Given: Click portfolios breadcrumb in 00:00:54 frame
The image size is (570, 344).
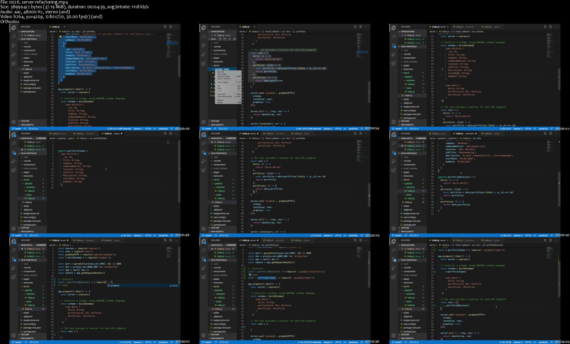Looking at the screenshot, I should point(300,31).
